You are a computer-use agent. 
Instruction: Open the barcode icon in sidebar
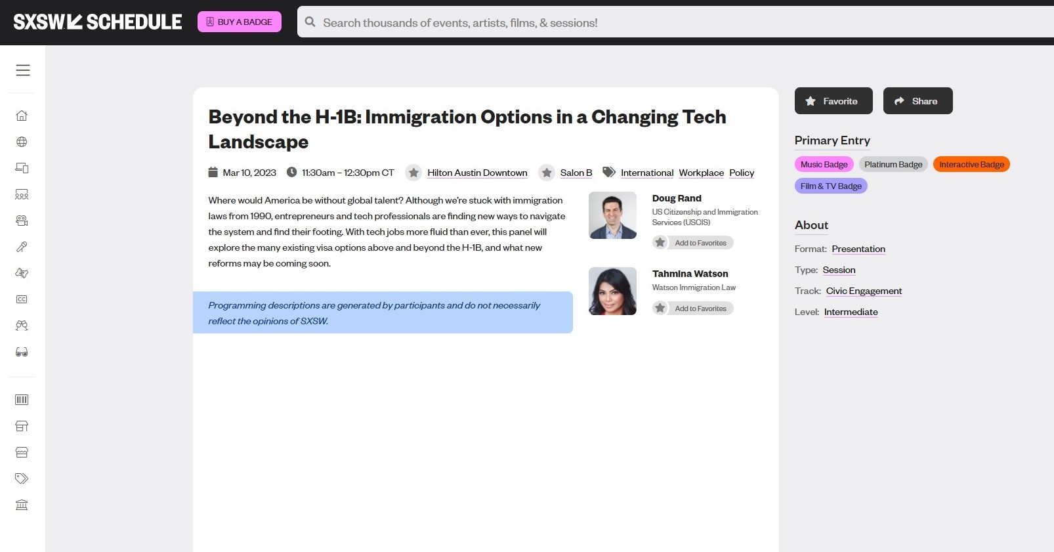pyautogui.click(x=22, y=400)
